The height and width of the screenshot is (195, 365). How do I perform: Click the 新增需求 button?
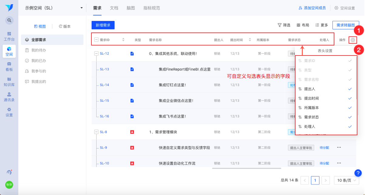tap(103, 25)
